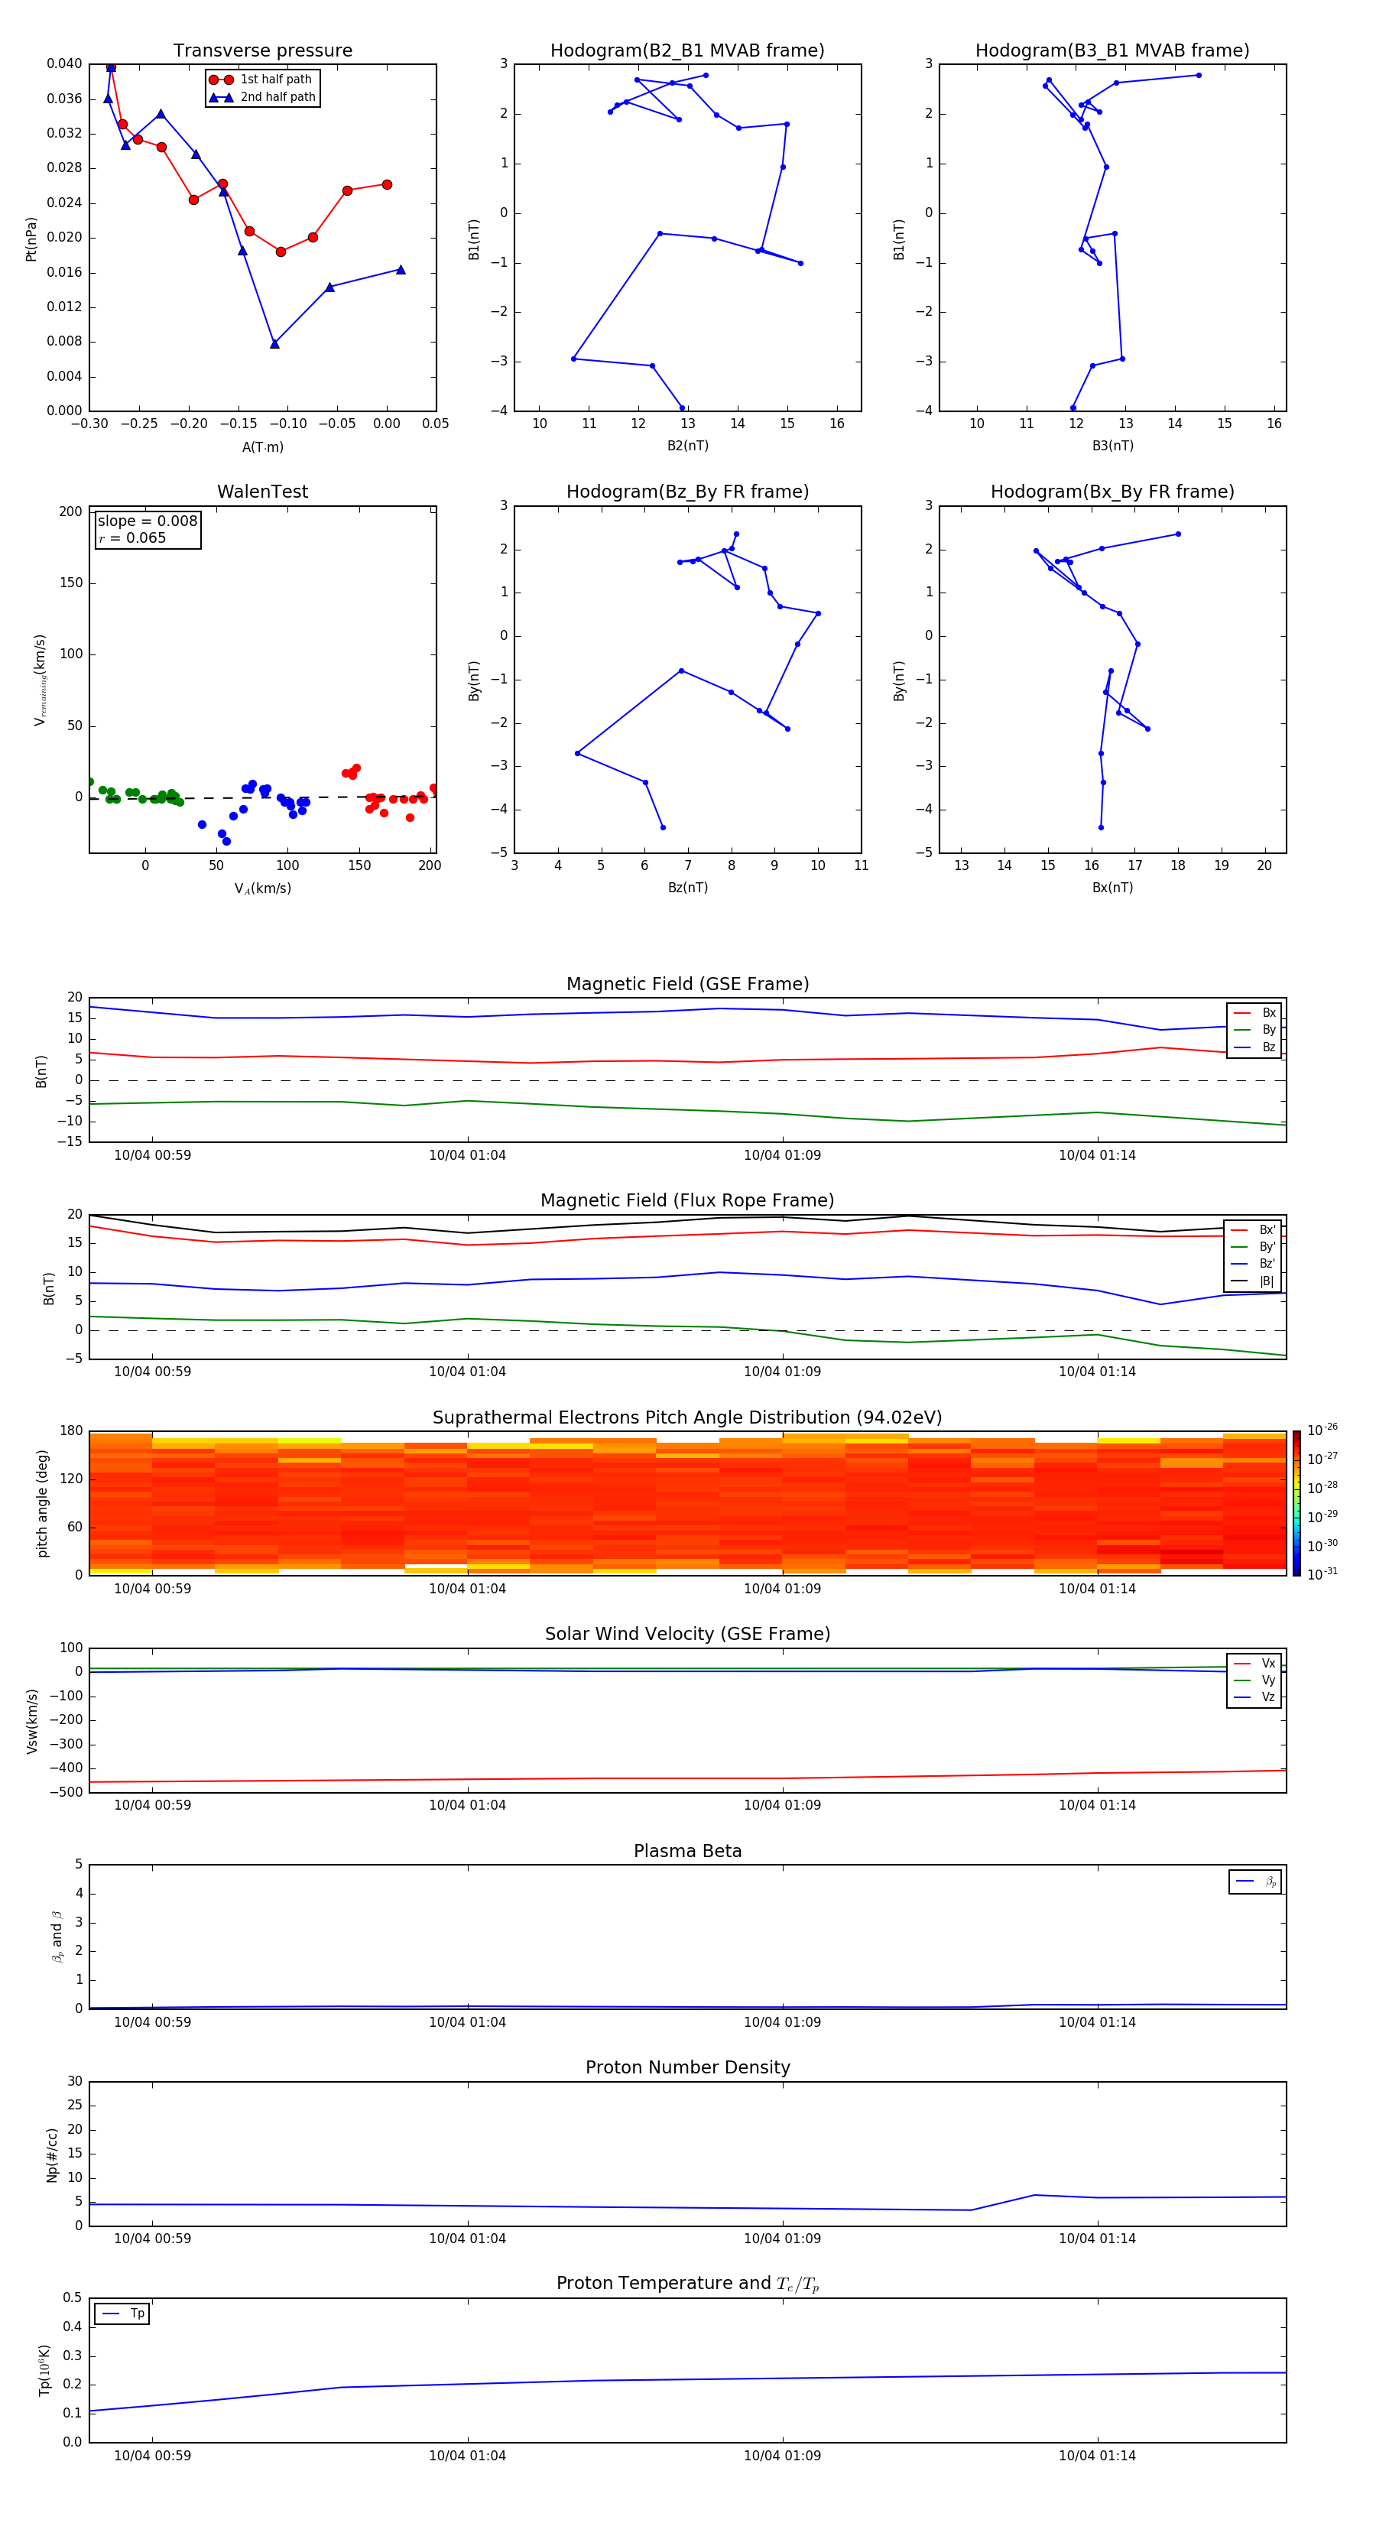Image resolution: width=1376 pixels, height=2523 pixels.
Task: Click the "pitch angle (deg)" axis label
Action: [x=42, y=1503]
